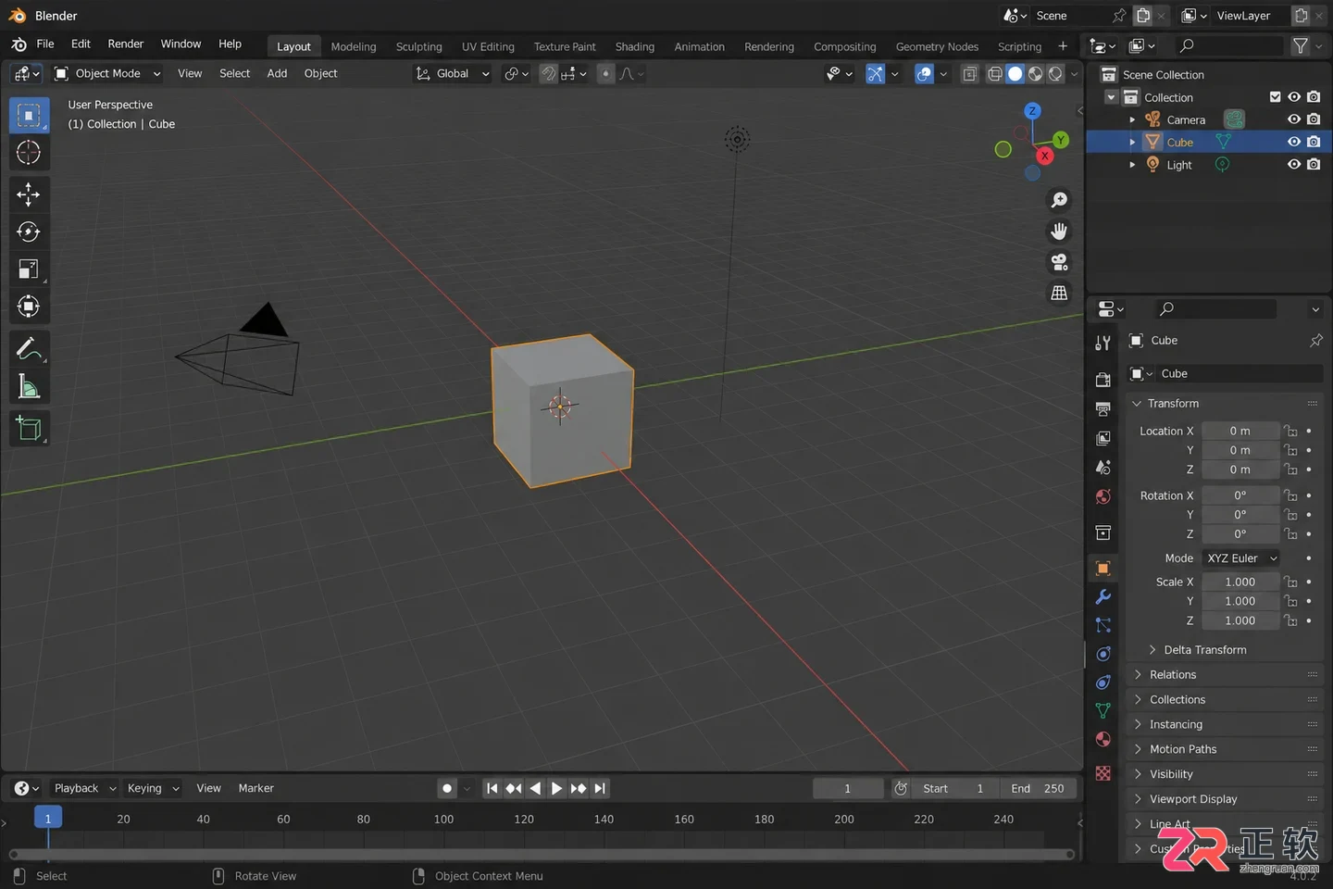Click Marker in the timeline header
The image size is (1333, 889).
[x=255, y=788]
